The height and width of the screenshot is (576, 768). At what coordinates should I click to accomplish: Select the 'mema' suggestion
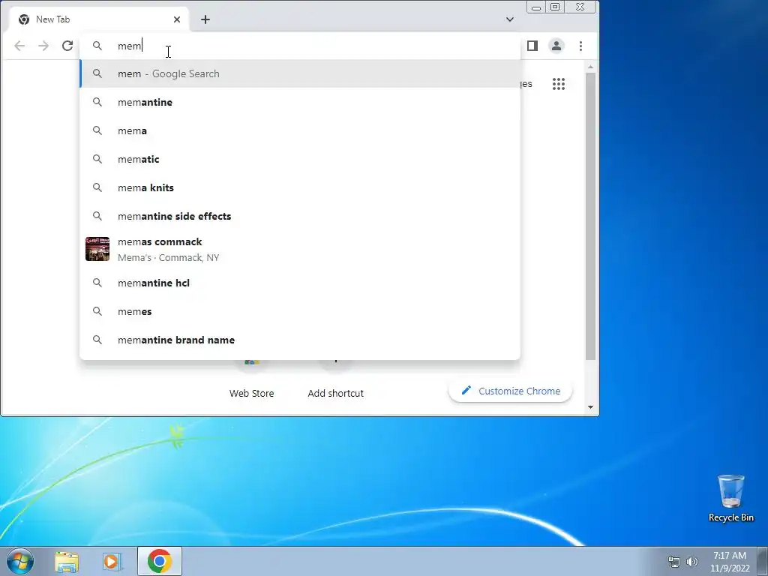300,130
